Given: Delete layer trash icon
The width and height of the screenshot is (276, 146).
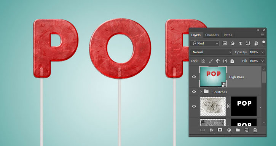Looking at the screenshot, I should coord(255,130).
